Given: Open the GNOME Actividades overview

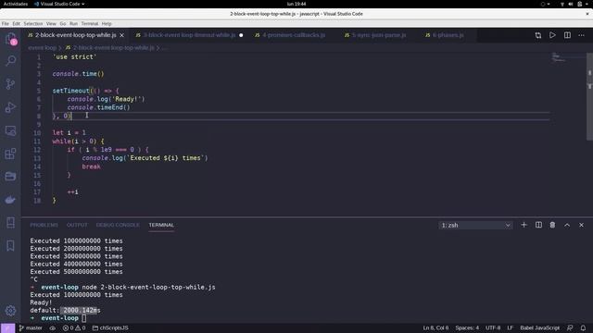Looking at the screenshot, I should [16, 4].
